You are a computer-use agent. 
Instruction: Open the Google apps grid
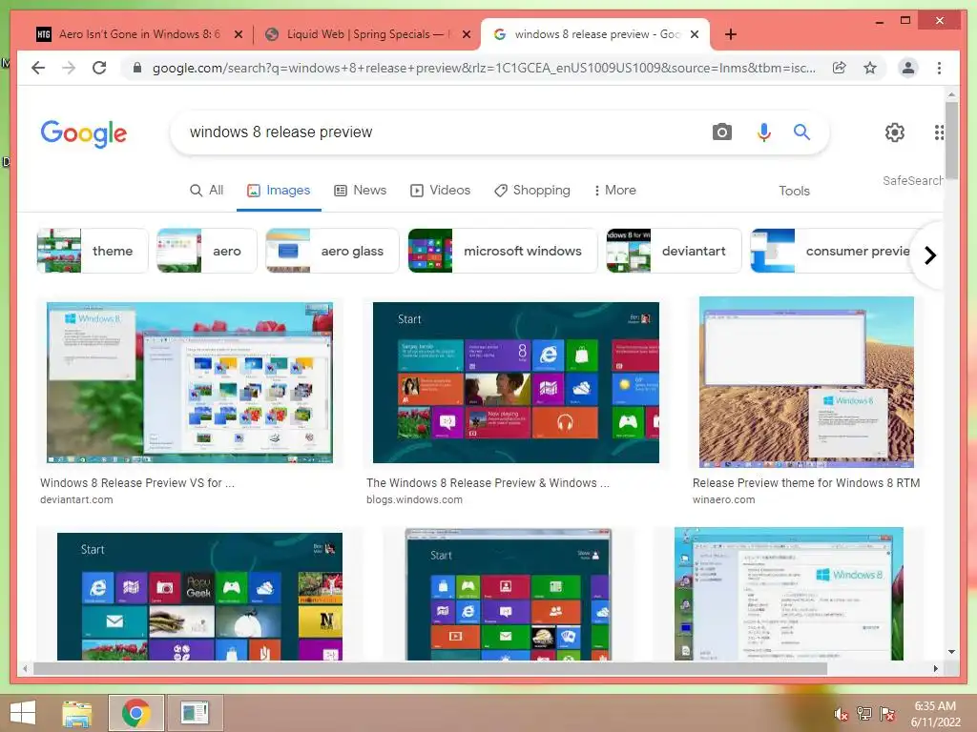(939, 132)
